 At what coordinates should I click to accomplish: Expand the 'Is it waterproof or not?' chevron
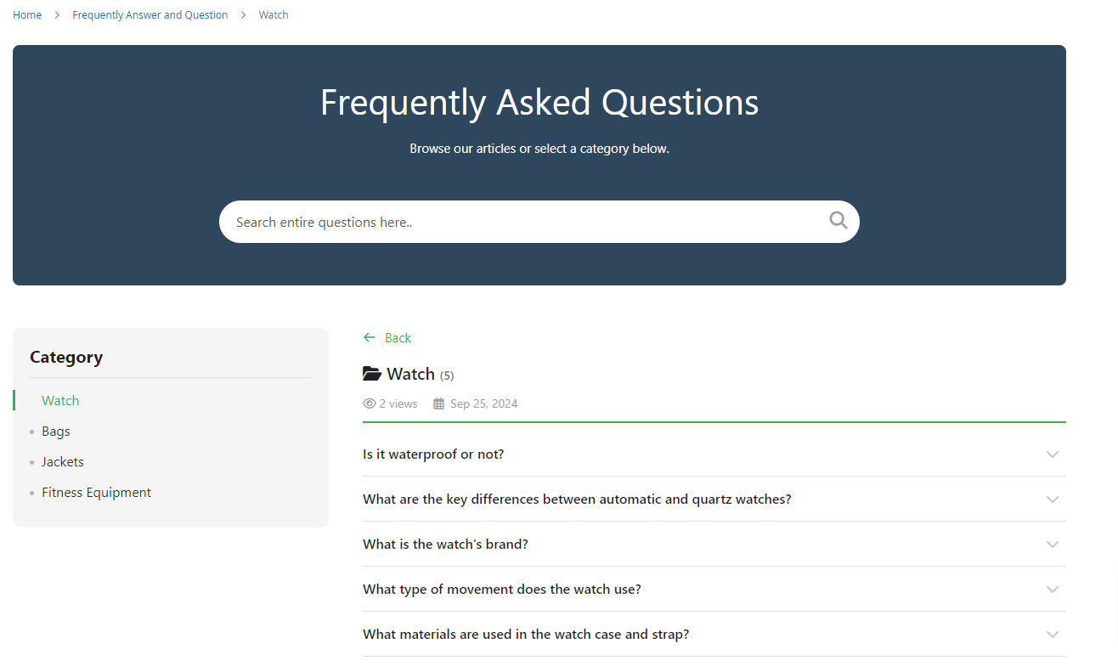1053,454
